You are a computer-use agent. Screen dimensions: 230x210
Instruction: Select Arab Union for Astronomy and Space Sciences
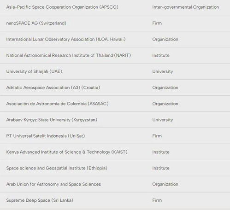(x=53, y=184)
